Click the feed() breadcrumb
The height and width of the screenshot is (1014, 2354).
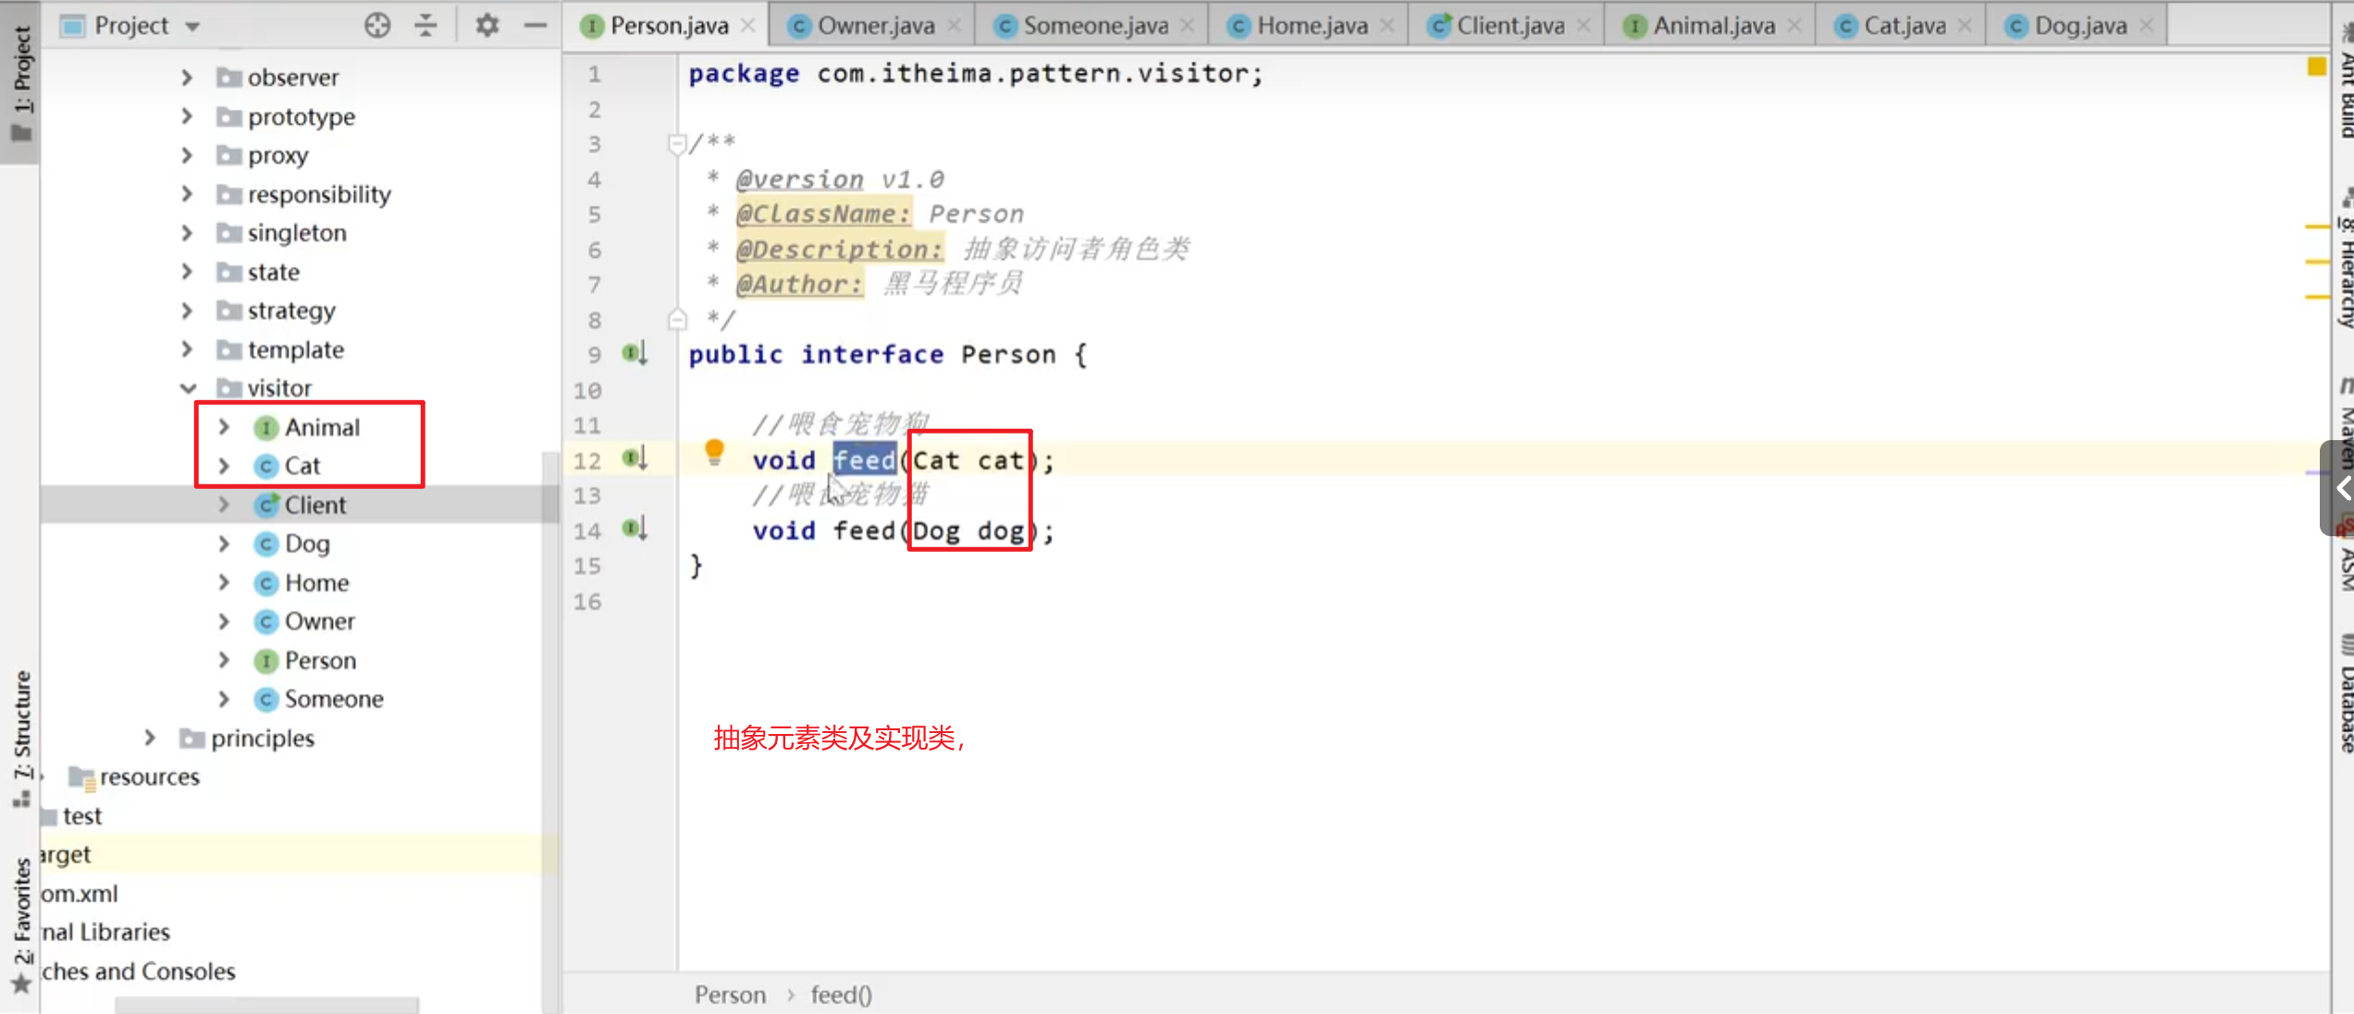(842, 995)
